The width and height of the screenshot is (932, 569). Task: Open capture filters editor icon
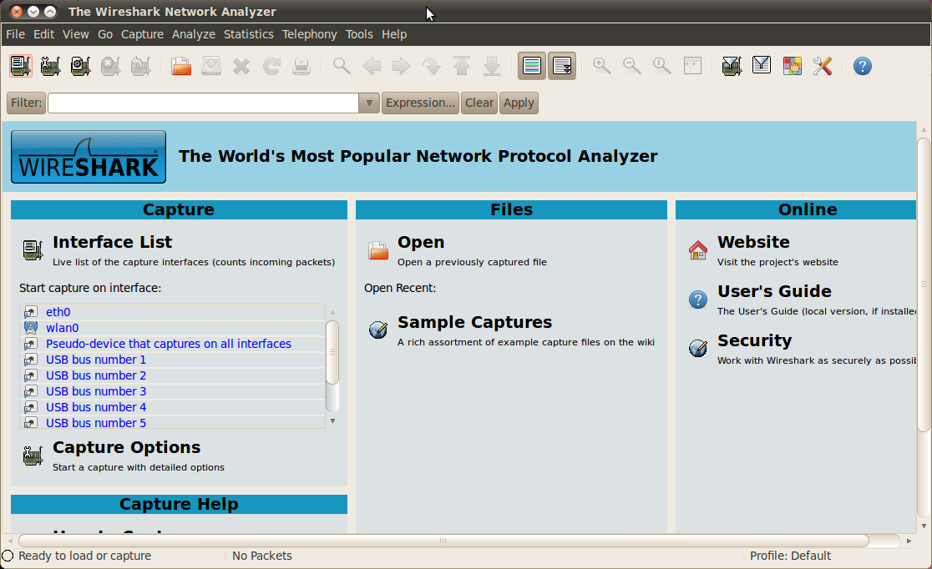tap(732, 66)
